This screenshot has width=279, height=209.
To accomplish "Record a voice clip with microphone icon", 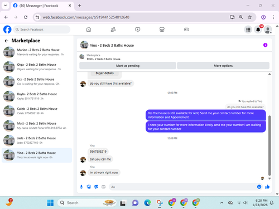I will coord(81,187).
